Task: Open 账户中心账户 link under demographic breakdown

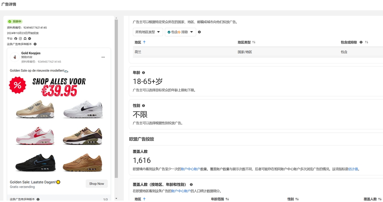Action: click(x=181, y=191)
